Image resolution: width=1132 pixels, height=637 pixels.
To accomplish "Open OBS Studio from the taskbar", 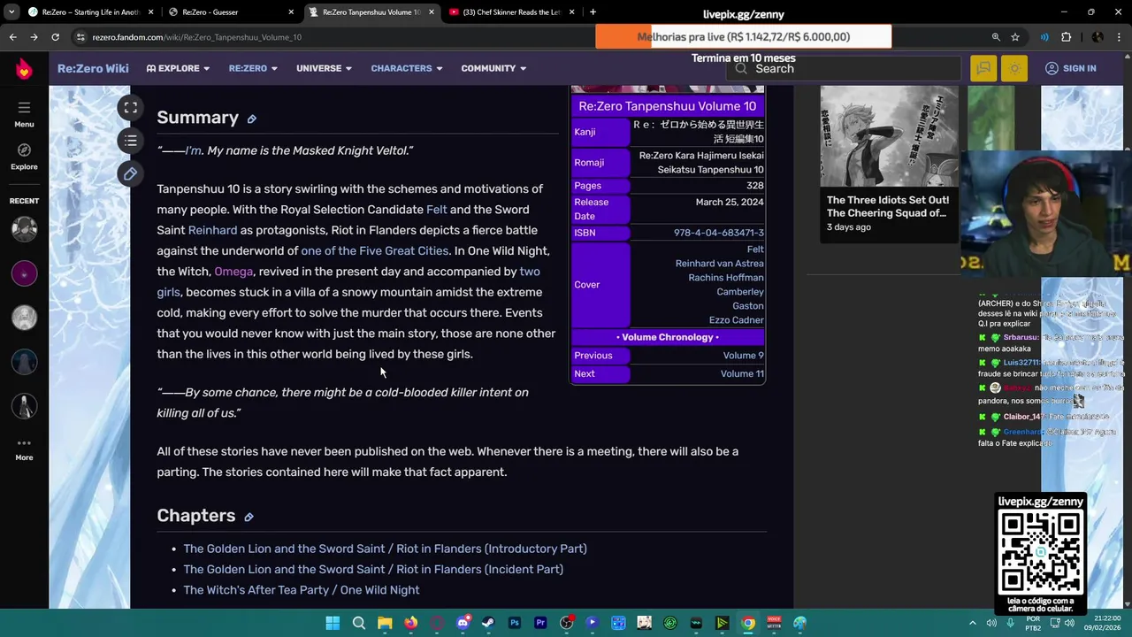I will pos(566,623).
